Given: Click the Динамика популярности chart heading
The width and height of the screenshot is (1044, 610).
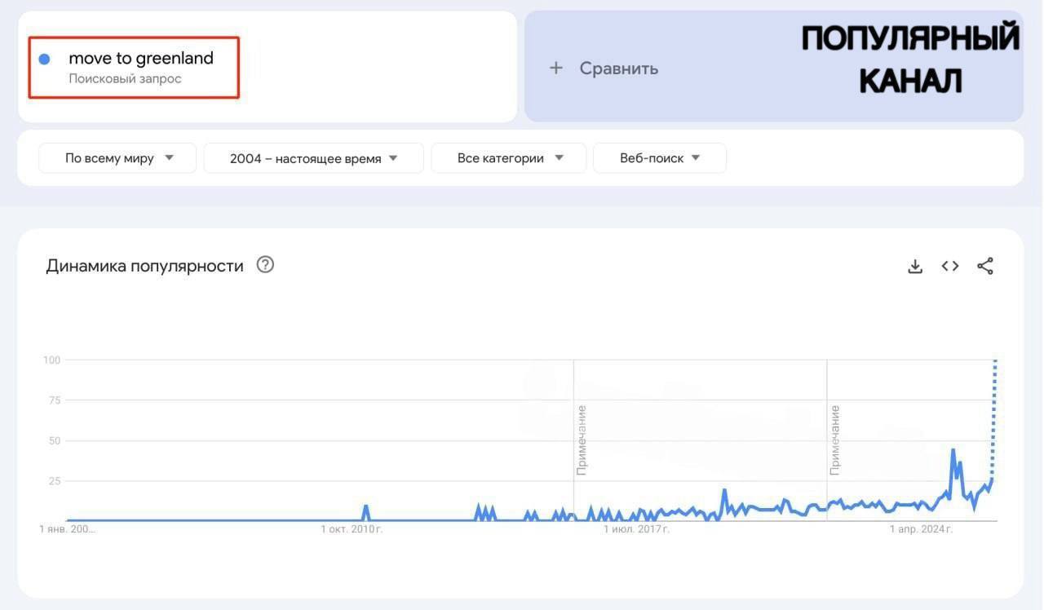Looking at the screenshot, I should [x=144, y=266].
